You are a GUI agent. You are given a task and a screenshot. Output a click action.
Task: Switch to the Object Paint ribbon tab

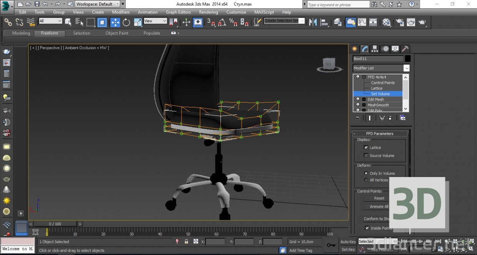(x=117, y=33)
